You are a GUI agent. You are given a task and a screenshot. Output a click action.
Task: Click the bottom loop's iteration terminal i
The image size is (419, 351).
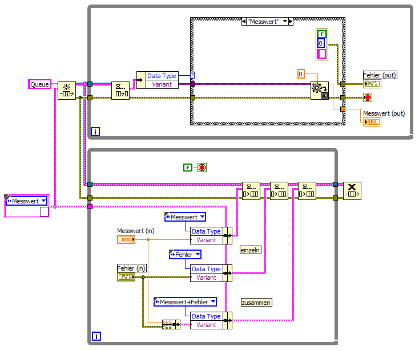(96, 336)
